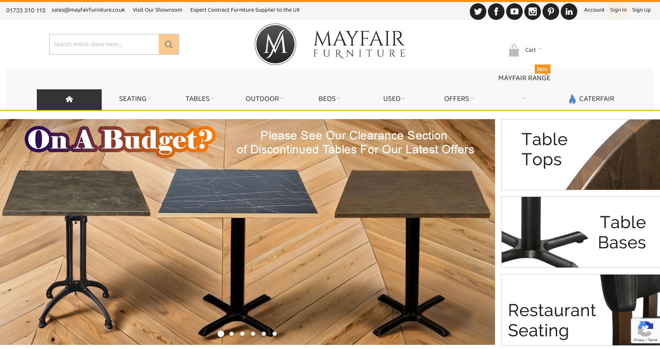Open the YouTube social icon
Screen dimensions: 660x349
(514, 12)
